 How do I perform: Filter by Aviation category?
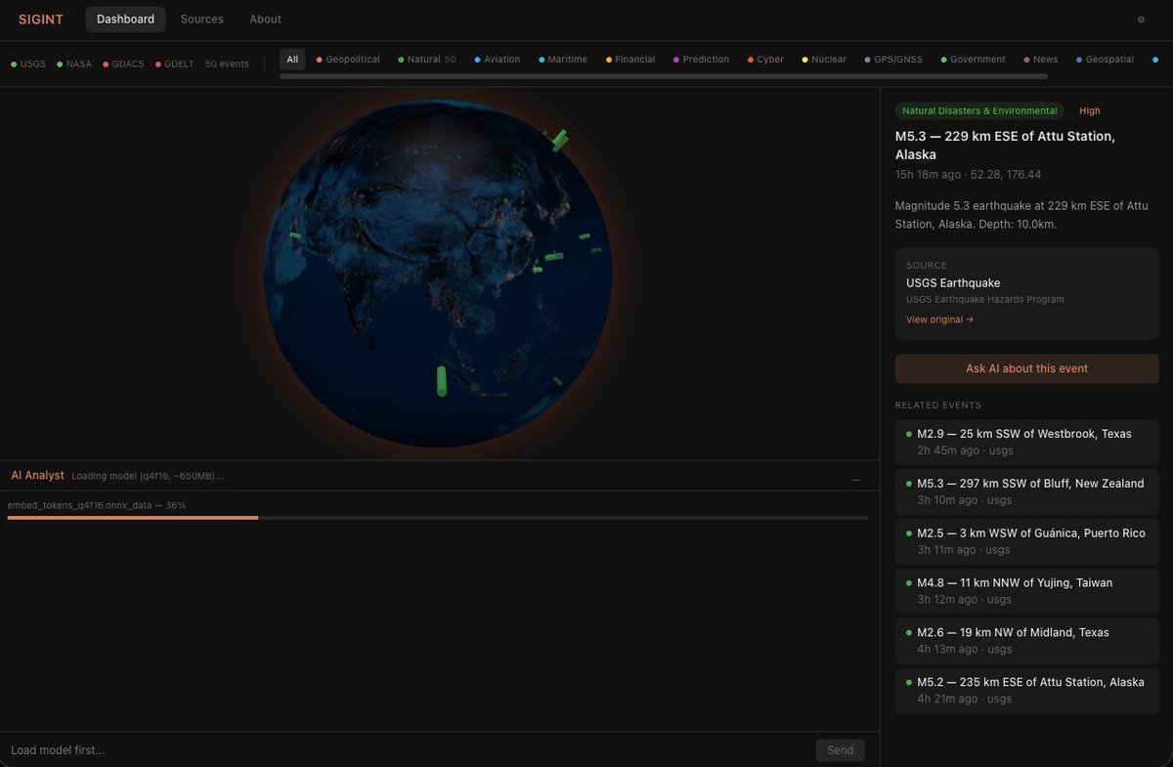497,60
